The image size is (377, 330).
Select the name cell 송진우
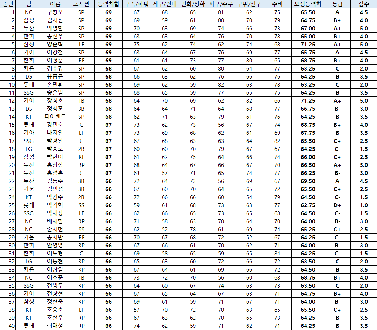pos(55,36)
